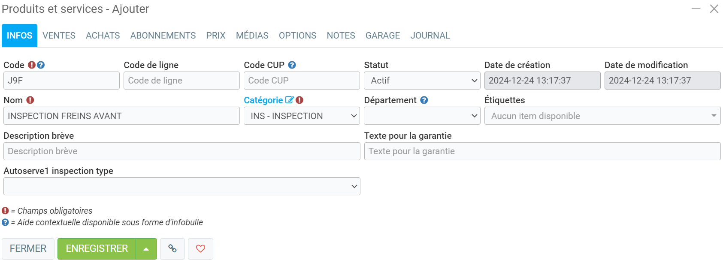723x260 pixels.
Task: Click the Code CUP help icon
Action: pyautogui.click(x=292, y=65)
